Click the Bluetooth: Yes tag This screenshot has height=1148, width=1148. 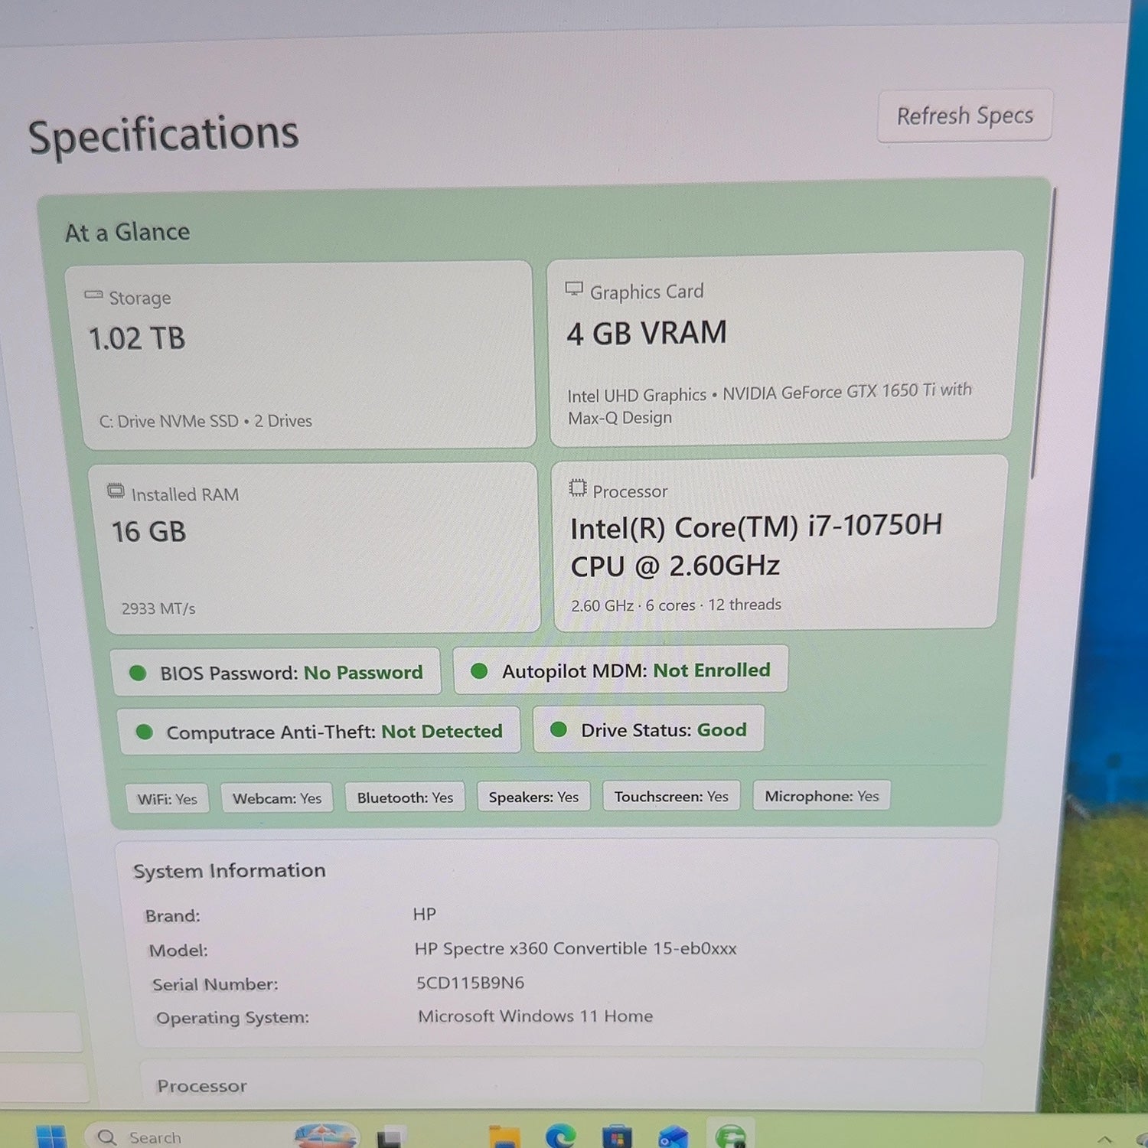405,797
